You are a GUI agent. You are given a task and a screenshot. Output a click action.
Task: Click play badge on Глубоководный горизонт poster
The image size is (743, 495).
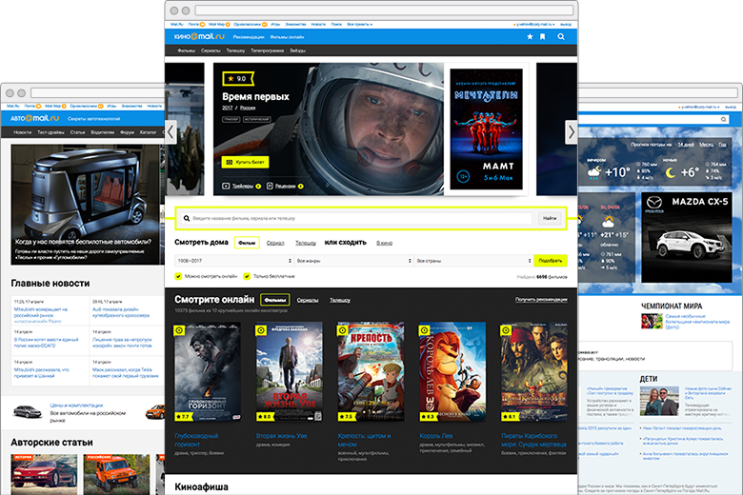tap(180, 330)
